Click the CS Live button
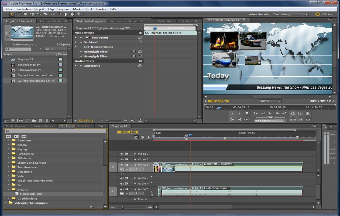This screenshot has height=216, width=340. tap(324, 14)
